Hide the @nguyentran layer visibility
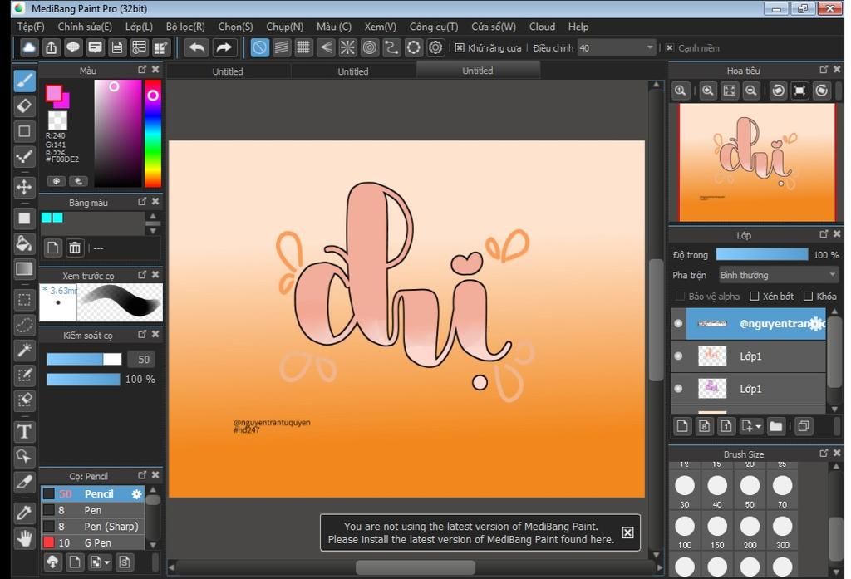The height and width of the screenshot is (579, 851). [x=678, y=324]
